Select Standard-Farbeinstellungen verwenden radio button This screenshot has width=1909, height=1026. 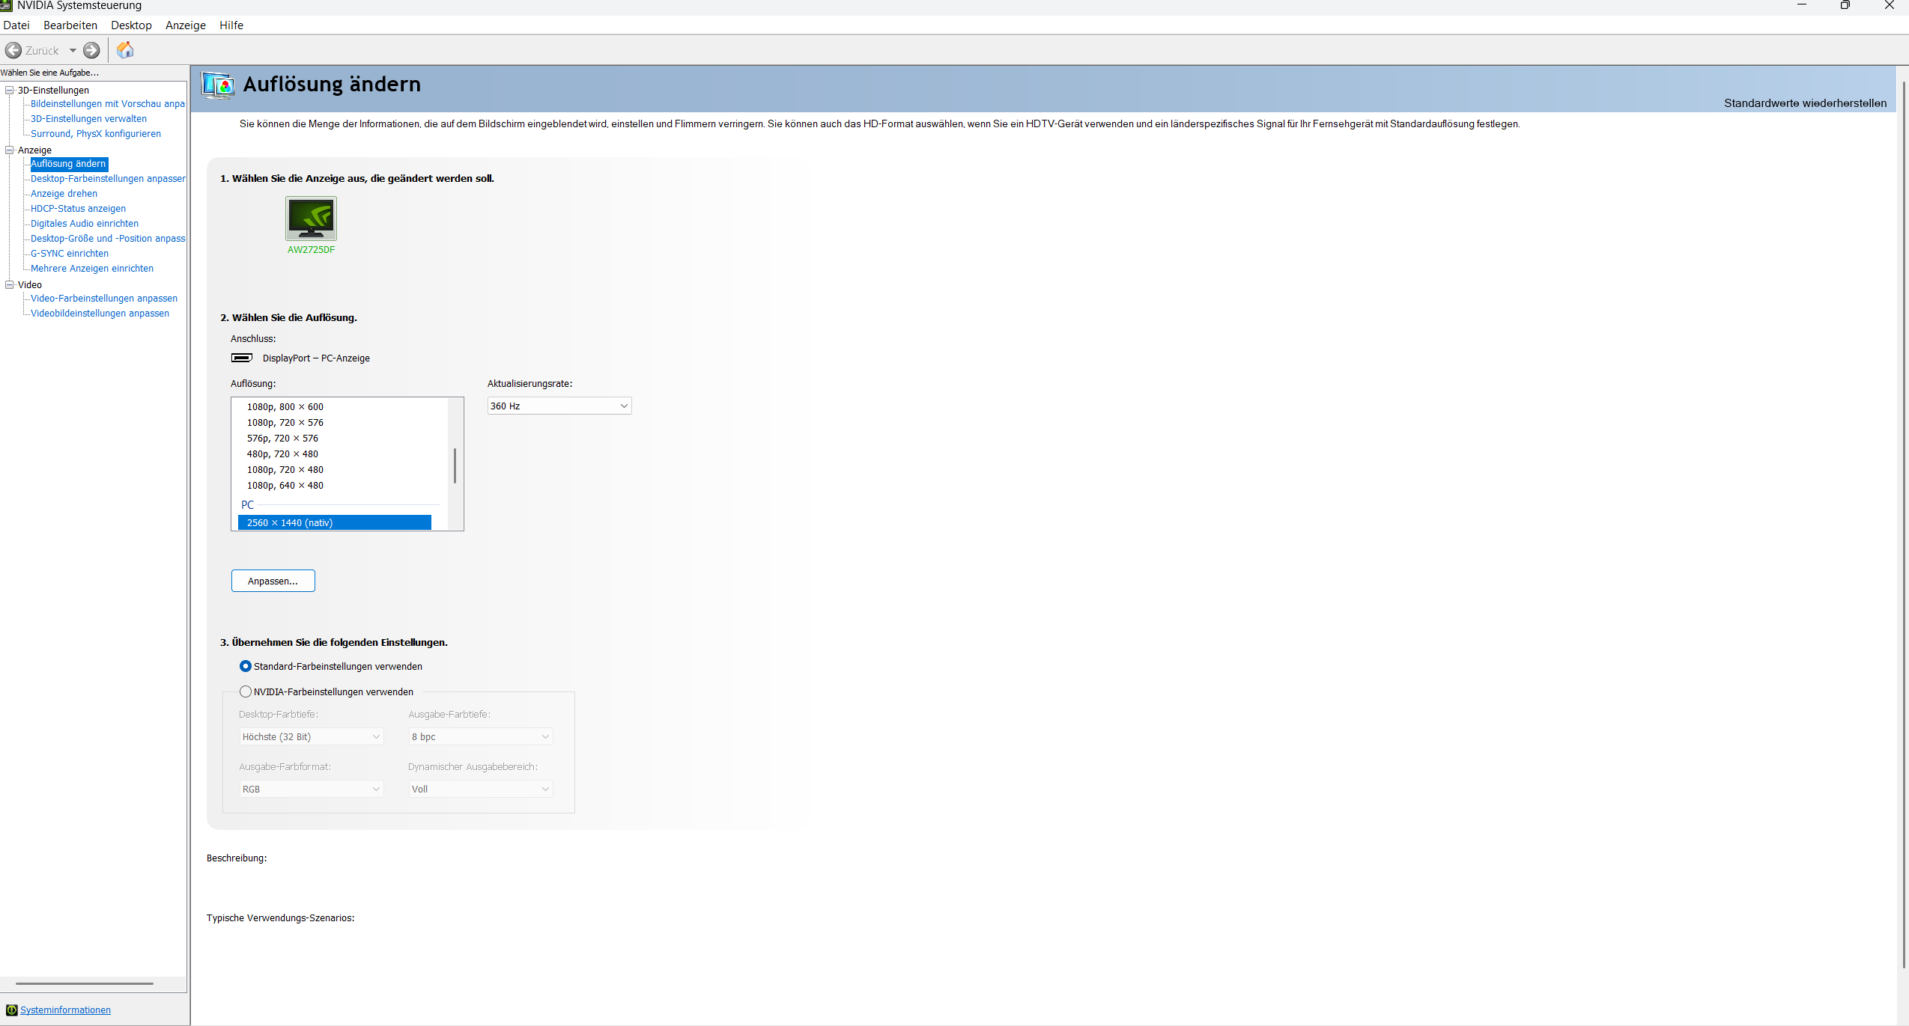click(x=246, y=666)
